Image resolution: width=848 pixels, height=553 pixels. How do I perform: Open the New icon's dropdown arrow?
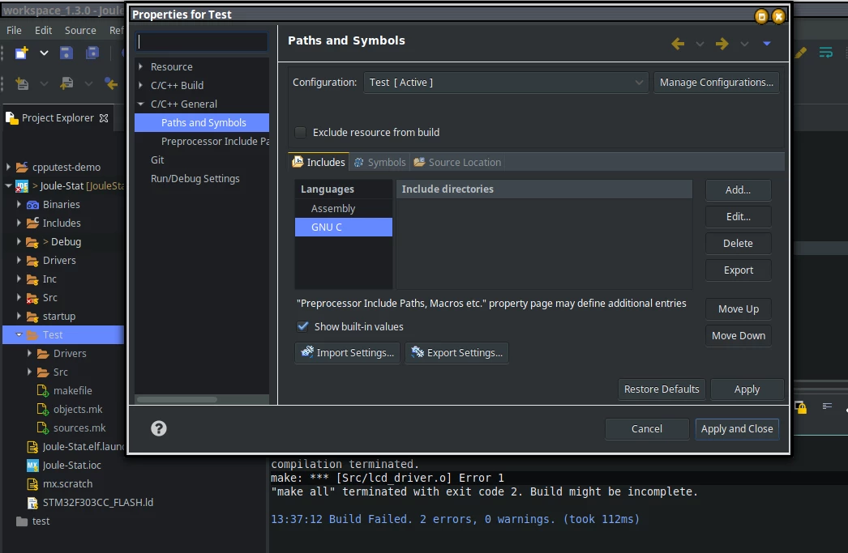point(45,53)
